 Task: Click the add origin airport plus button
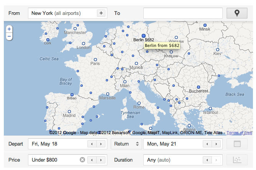101,13
